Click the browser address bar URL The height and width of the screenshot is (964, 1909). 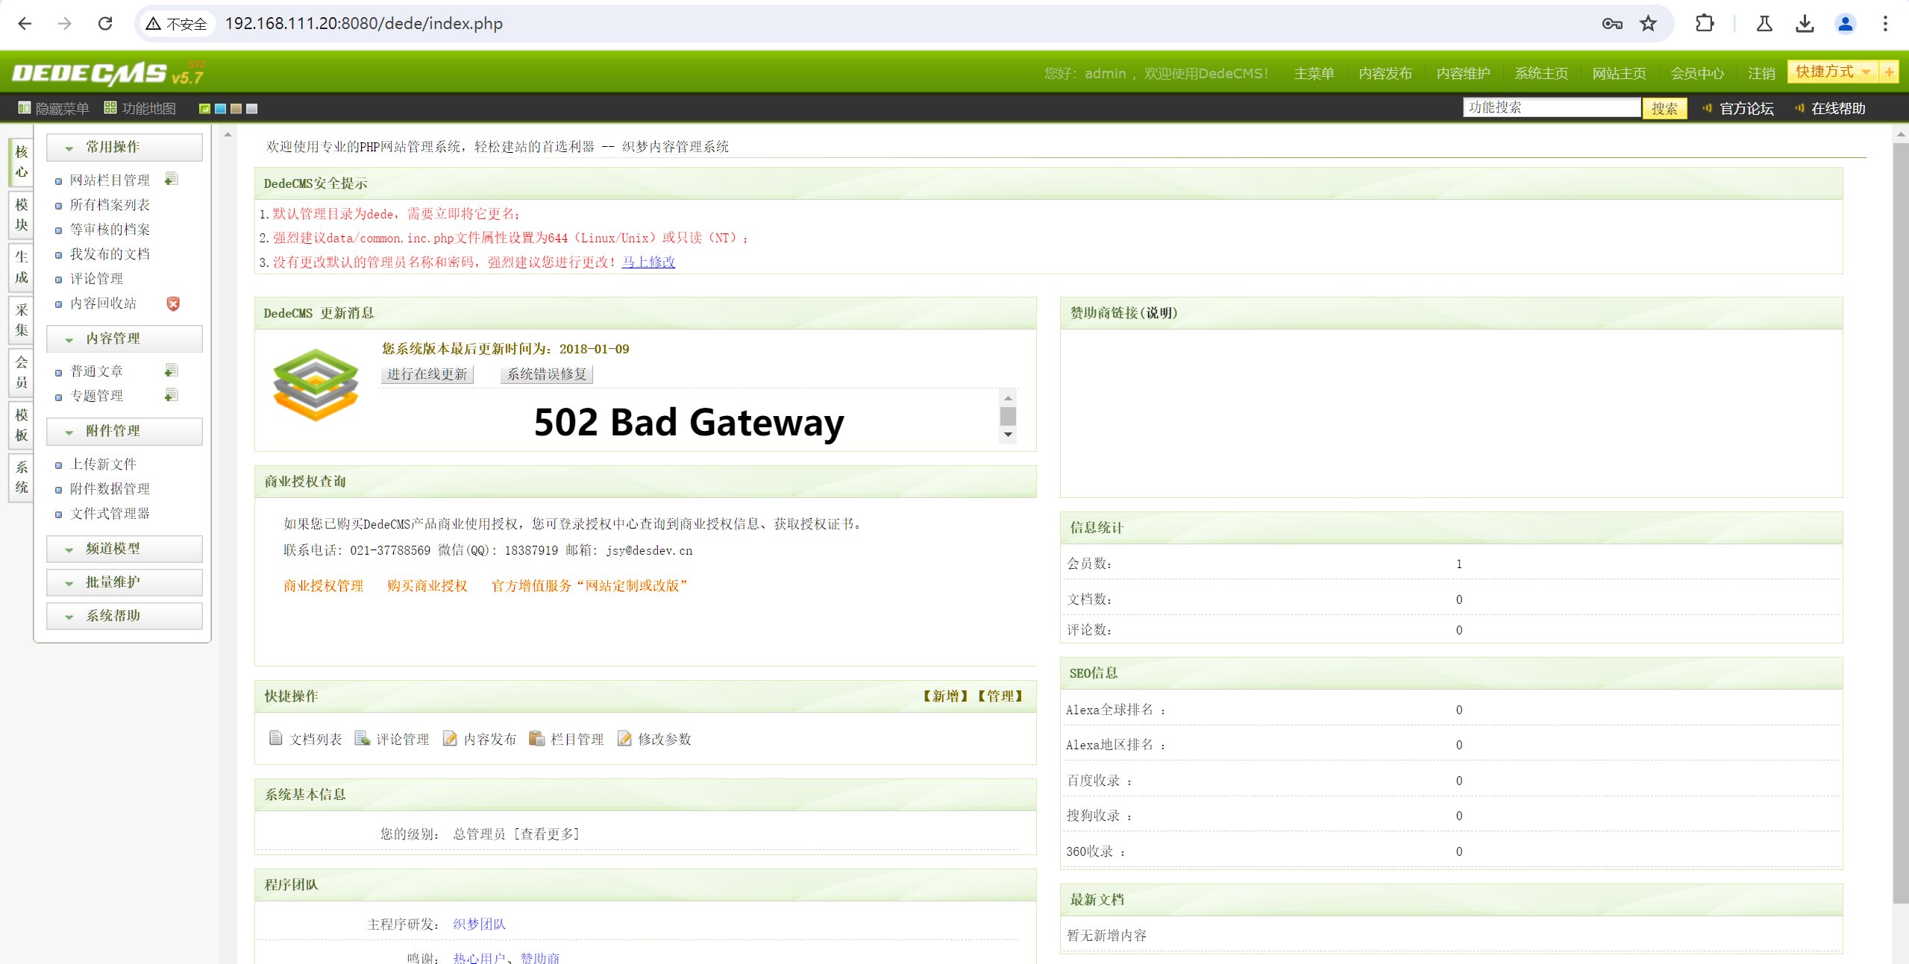[x=364, y=24]
